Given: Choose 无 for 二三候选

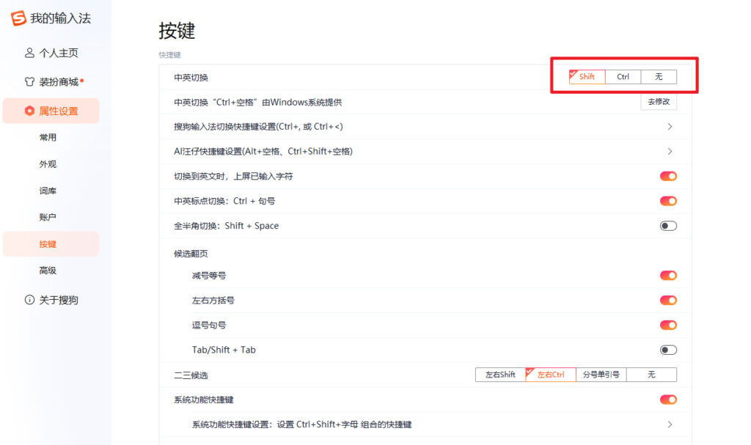Looking at the screenshot, I should pos(651,375).
